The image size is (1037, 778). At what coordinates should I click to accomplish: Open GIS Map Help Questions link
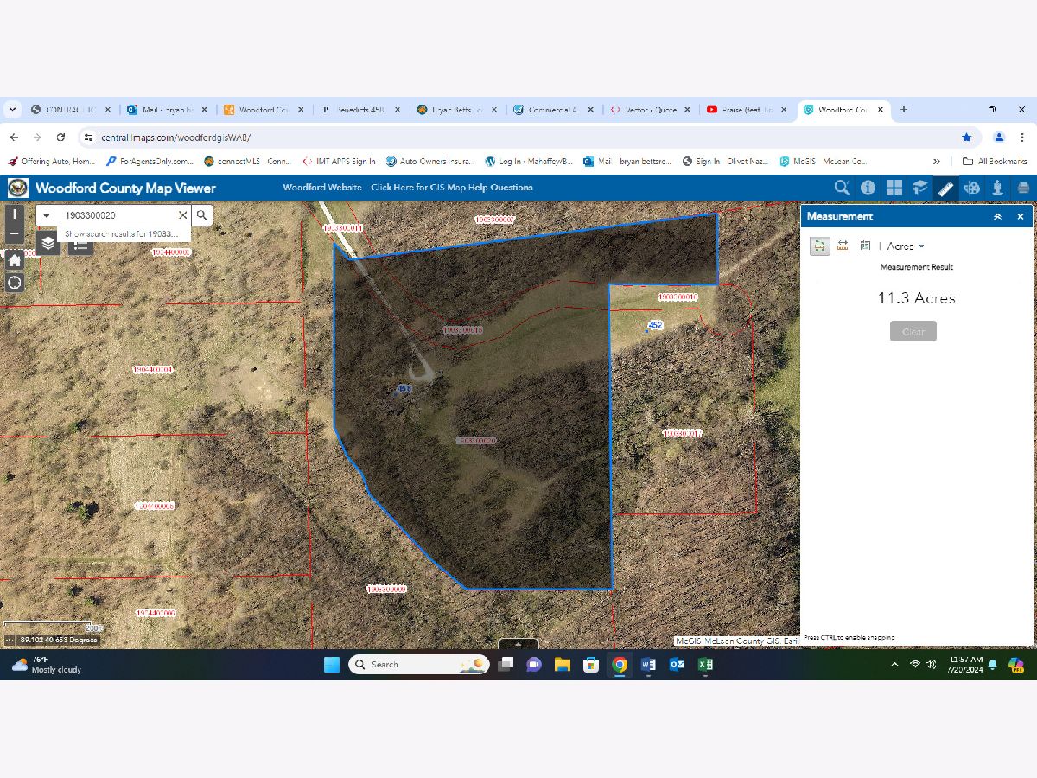[x=451, y=188]
